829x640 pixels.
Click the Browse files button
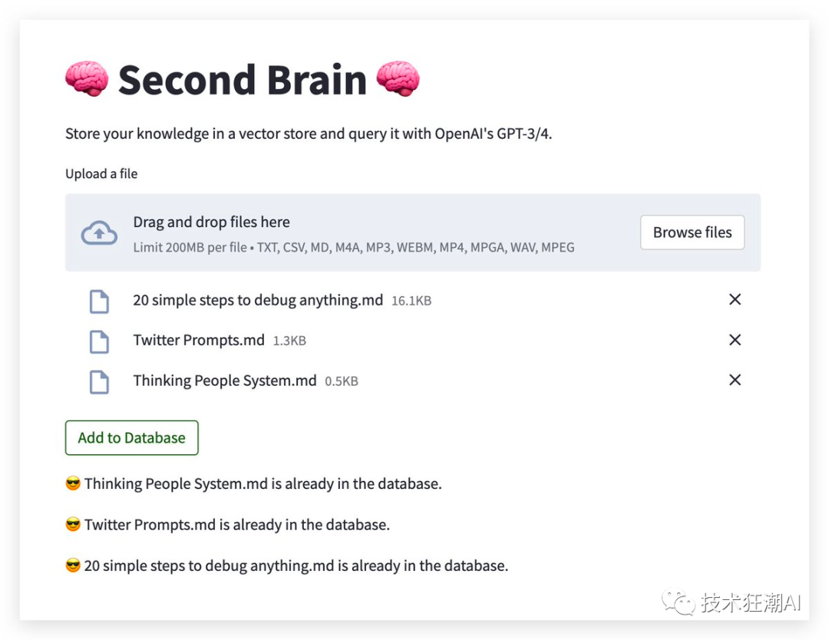coord(692,233)
